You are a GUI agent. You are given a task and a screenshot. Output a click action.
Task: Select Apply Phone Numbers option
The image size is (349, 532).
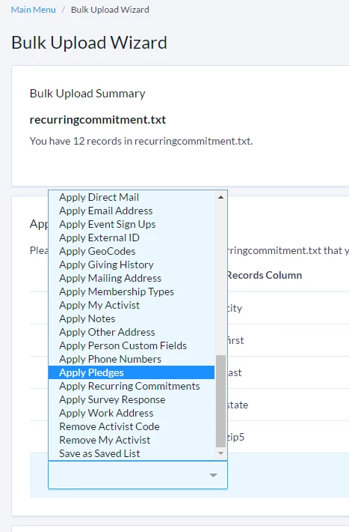point(132,359)
